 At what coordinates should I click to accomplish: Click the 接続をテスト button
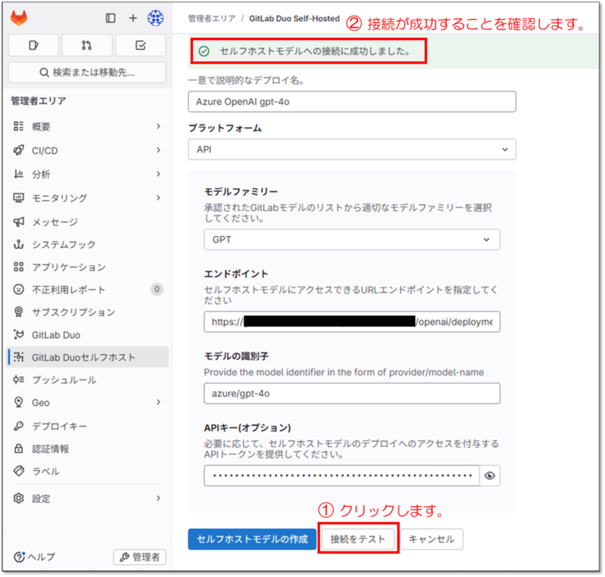tap(358, 539)
